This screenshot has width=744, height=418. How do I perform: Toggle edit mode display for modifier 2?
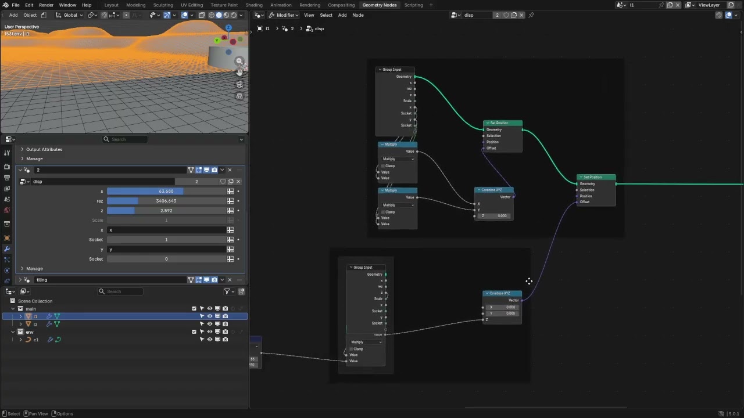pyautogui.click(x=199, y=170)
